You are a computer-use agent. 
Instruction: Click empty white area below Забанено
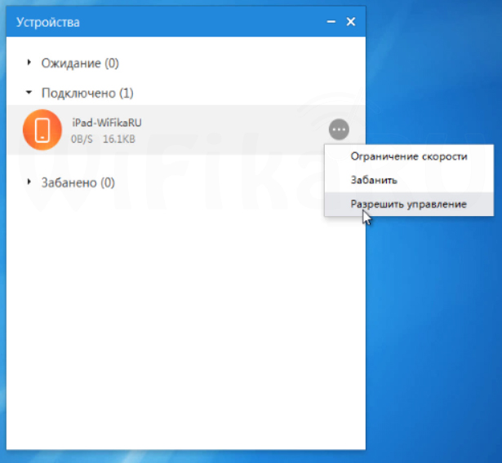180,326
